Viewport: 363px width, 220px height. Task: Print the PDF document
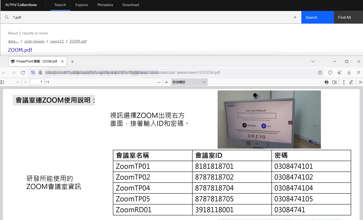click(327, 82)
